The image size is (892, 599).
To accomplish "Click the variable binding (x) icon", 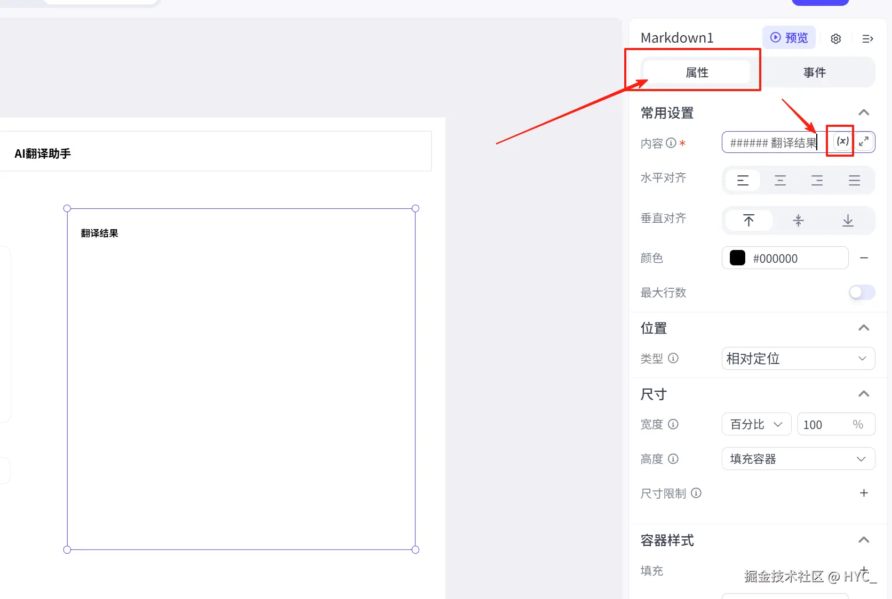I will [x=842, y=141].
